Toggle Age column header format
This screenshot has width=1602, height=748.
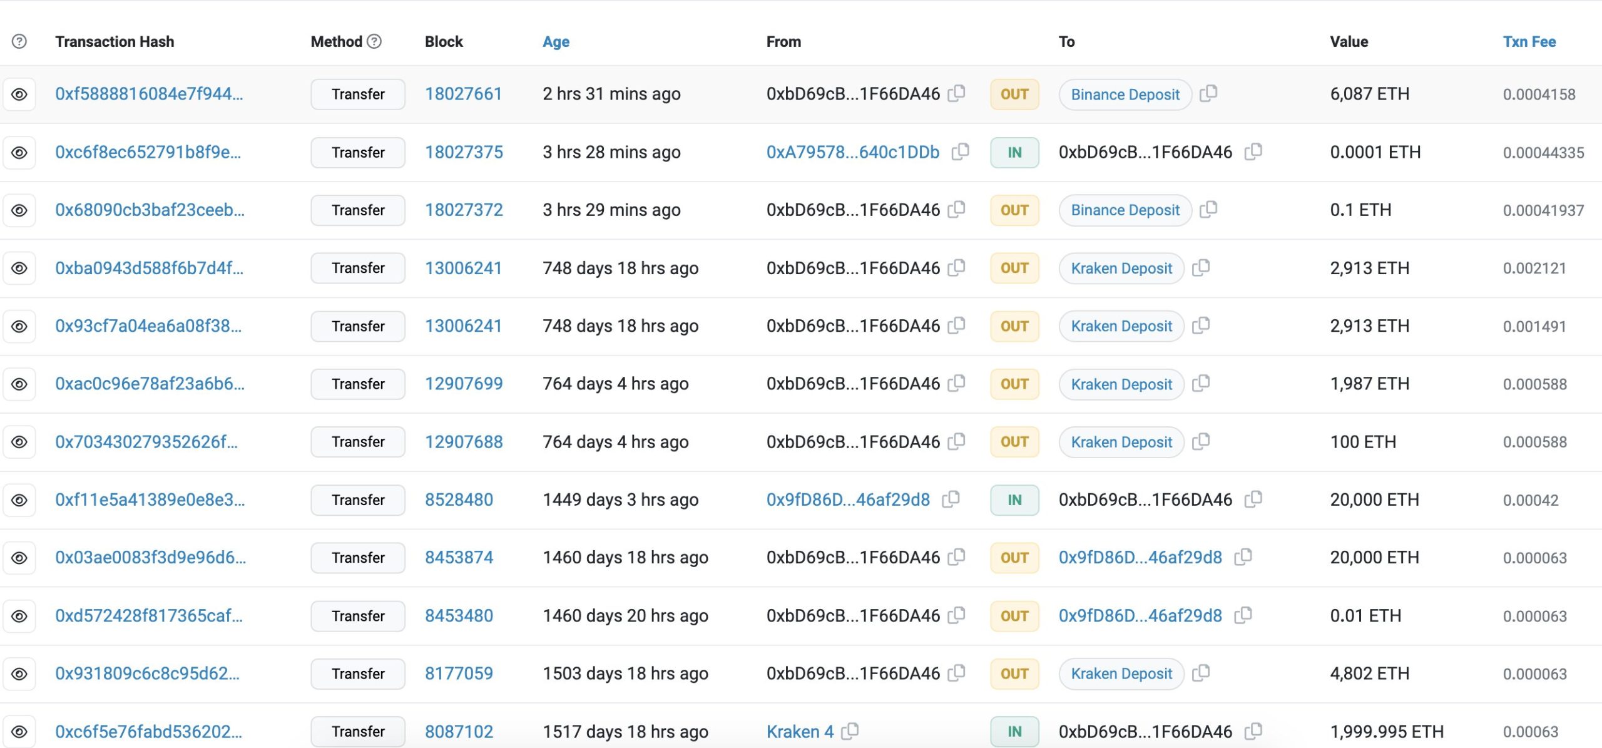point(556,41)
